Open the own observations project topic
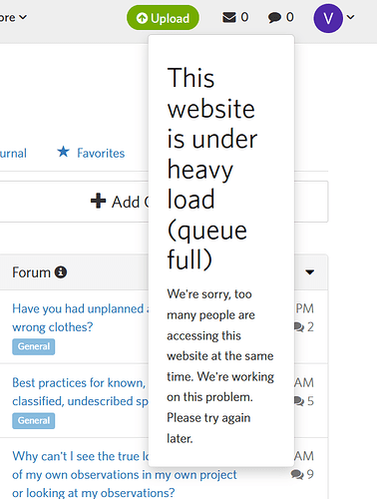Image resolution: width=377 pixels, height=499 pixels. tap(125, 474)
